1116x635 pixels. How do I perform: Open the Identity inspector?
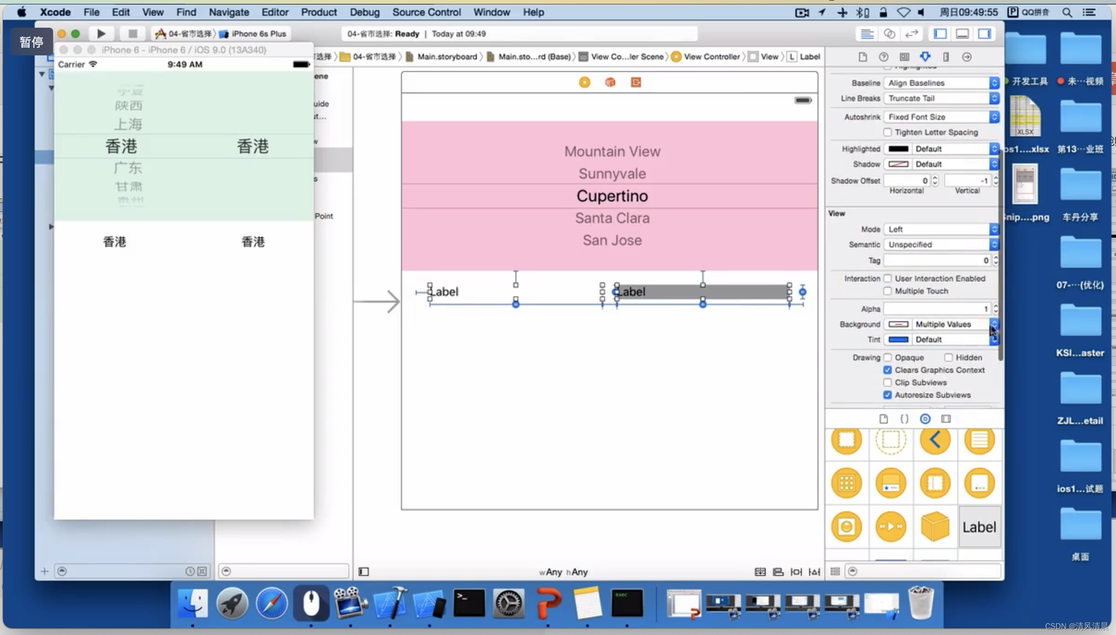click(x=904, y=57)
